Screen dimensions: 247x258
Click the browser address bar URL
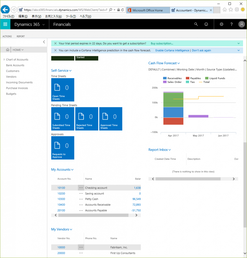(x=66, y=10)
